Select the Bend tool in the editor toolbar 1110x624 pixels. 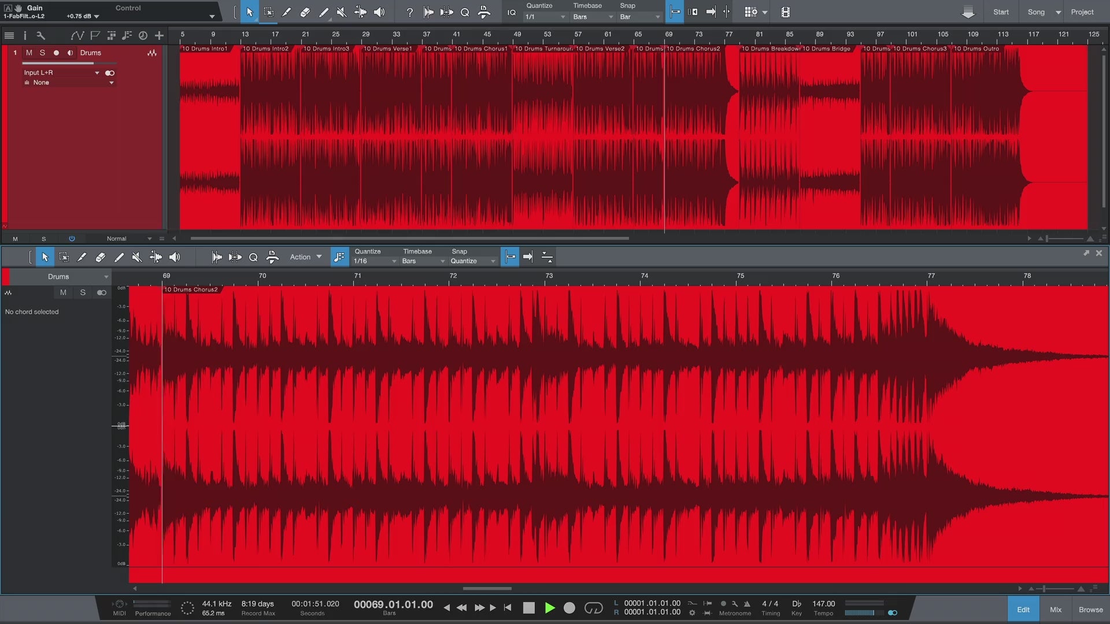[x=156, y=257]
